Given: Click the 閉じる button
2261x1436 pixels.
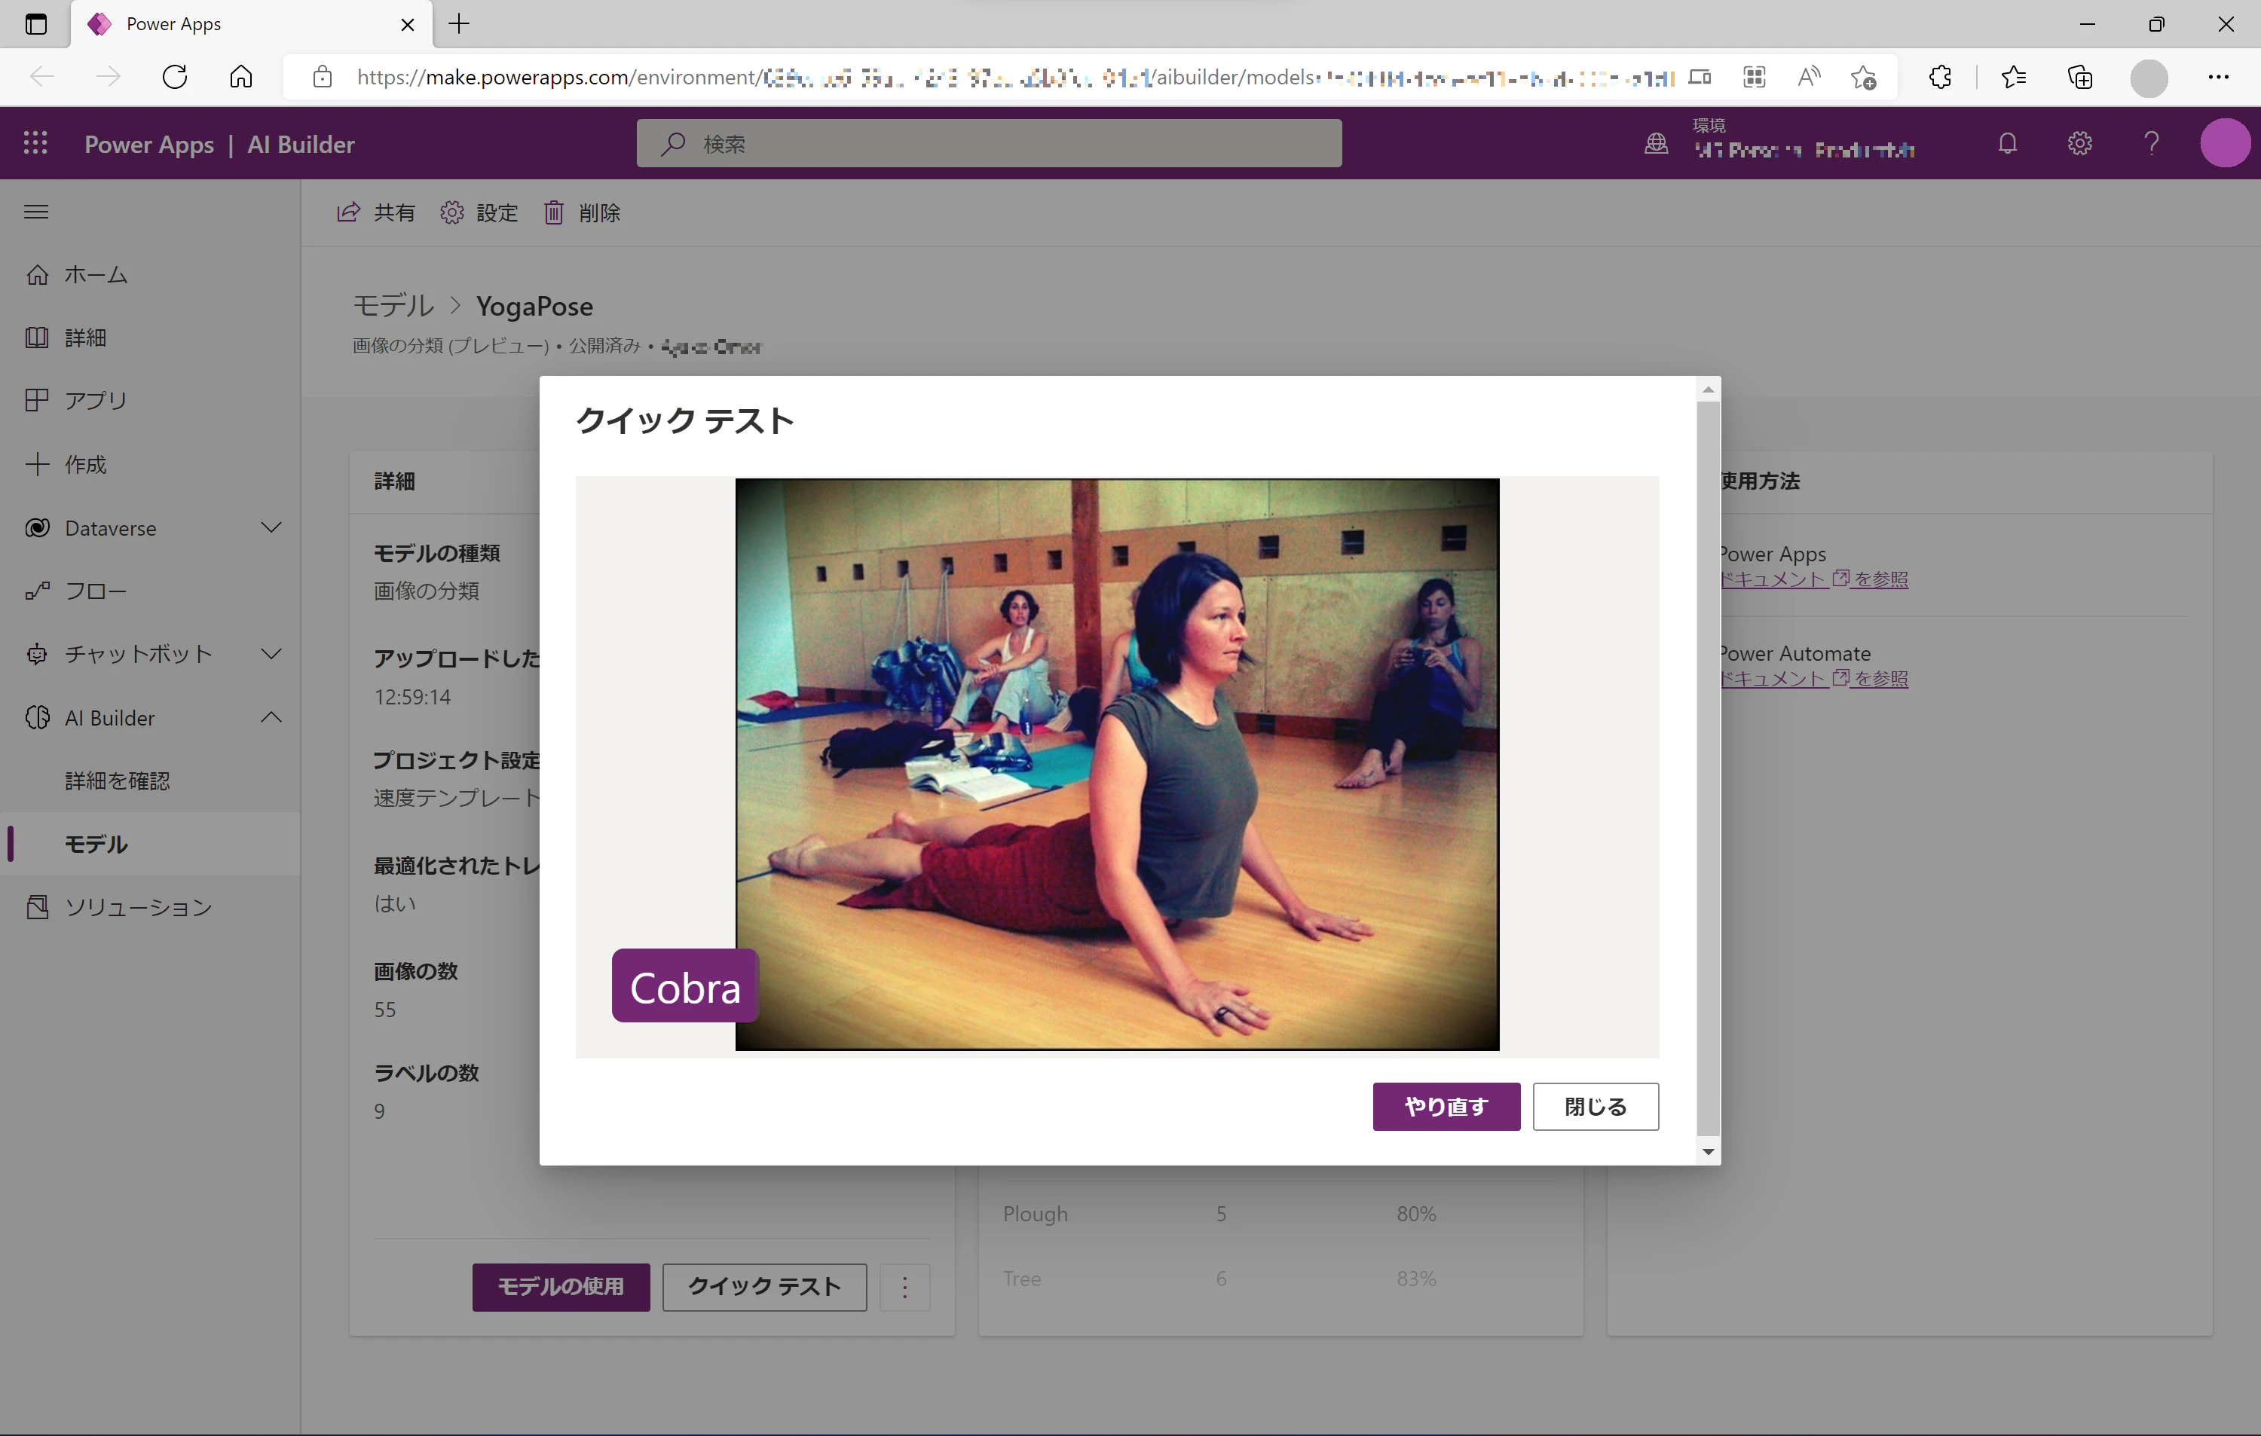Looking at the screenshot, I should click(1596, 1107).
